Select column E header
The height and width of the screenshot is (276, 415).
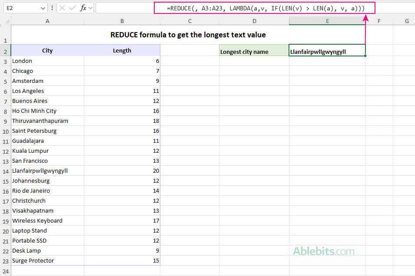[x=327, y=21]
